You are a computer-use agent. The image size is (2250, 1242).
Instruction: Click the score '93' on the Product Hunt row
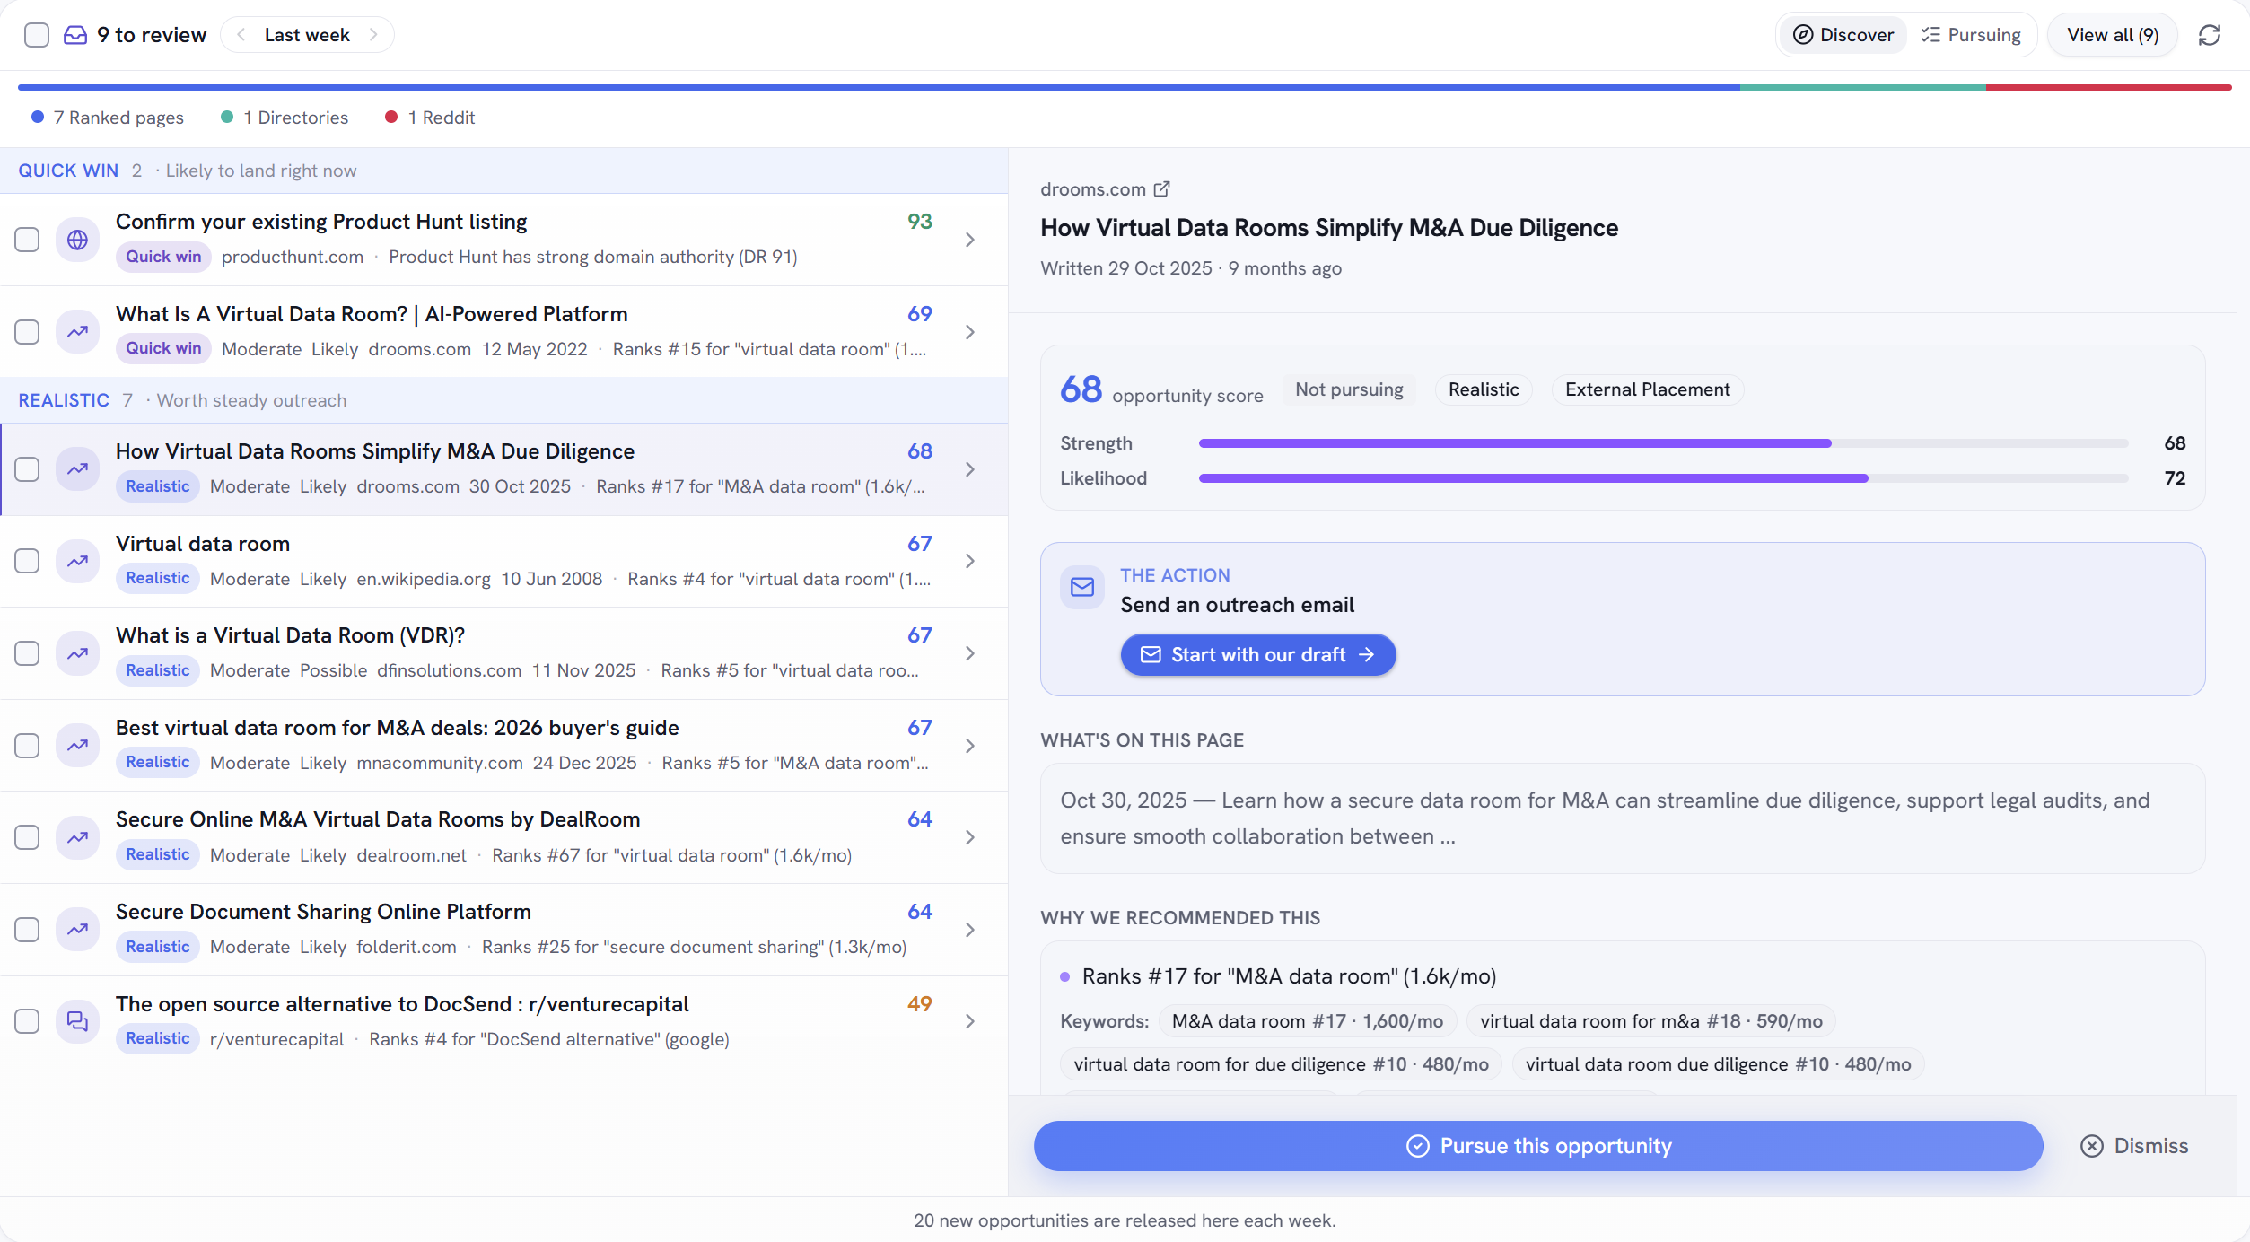click(x=920, y=222)
